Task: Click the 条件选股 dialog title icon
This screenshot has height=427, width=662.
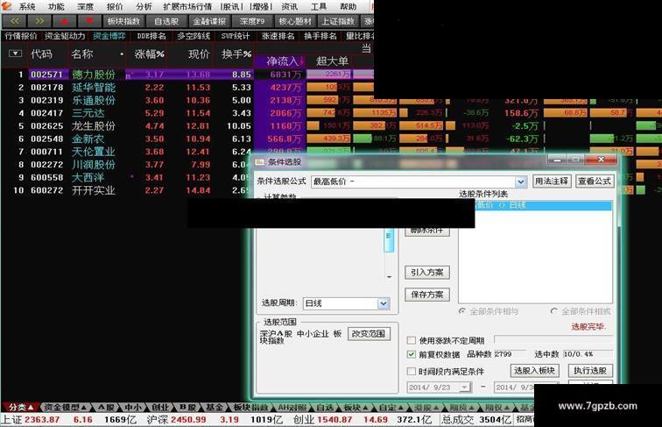Action: point(259,162)
